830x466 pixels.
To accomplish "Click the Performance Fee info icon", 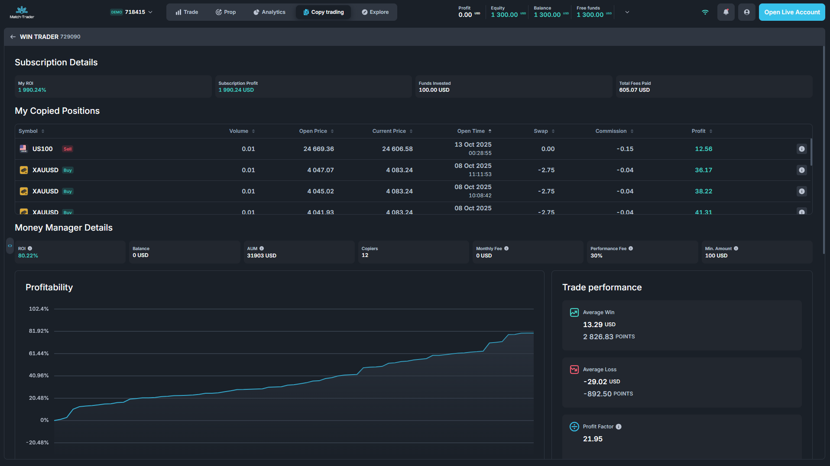I will (x=631, y=248).
